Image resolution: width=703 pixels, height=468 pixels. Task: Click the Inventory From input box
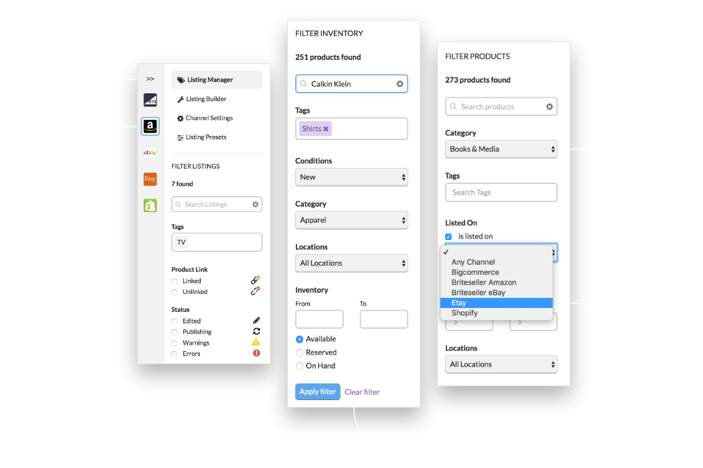[320, 319]
